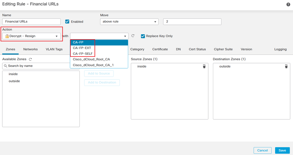The width and height of the screenshot is (293, 155).
Task: Switch to the Cipher Suite tab
Action: coord(223,49)
